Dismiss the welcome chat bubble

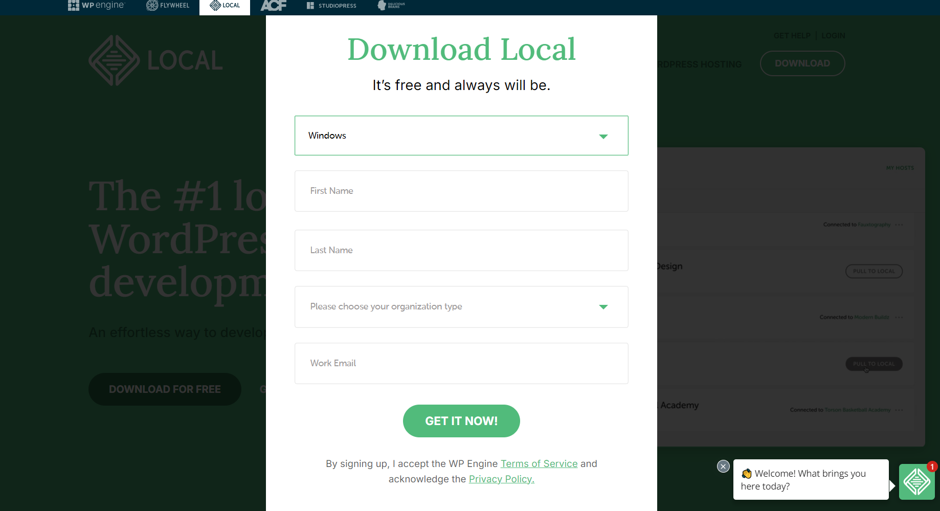point(723,466)
